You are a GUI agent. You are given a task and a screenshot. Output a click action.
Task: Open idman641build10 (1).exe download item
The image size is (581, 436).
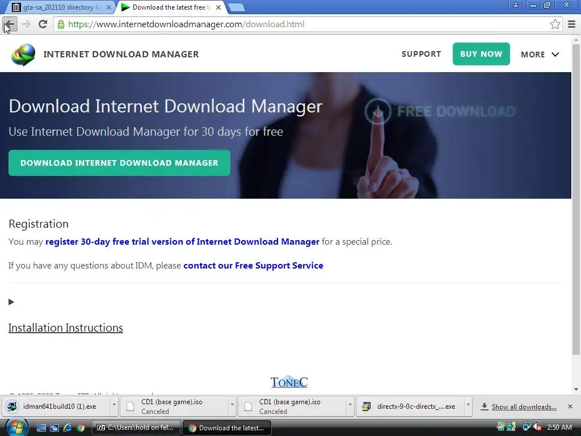coord(57,406)
